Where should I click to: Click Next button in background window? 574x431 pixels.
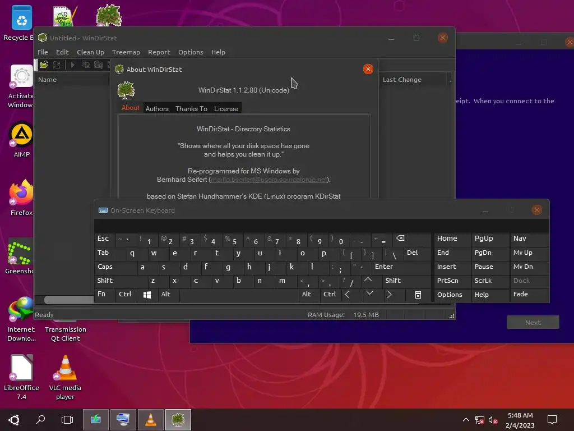(533, 323)
